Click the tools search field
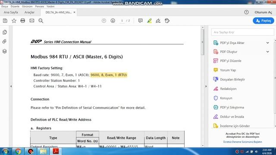This screenshot has height=155, width=276. point(242,32)
